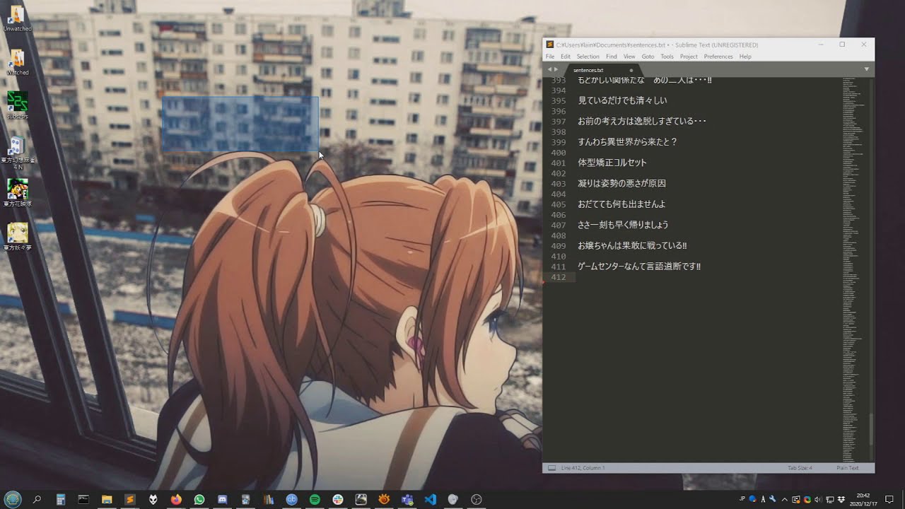
Task: Open the command prompt taskbar icon
Action: (83, 499)
